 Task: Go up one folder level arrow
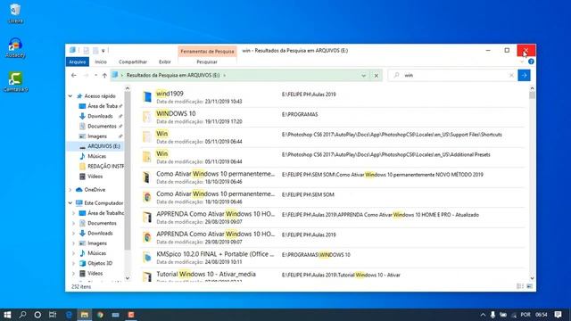click(104, 75)
